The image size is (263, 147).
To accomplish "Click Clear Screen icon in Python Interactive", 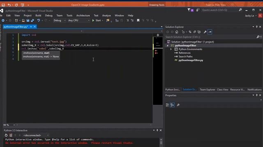I will pos(11,135).
